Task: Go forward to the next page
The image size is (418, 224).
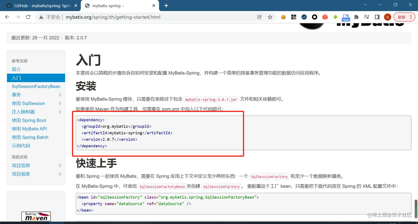Action: (x=18, y=17)
